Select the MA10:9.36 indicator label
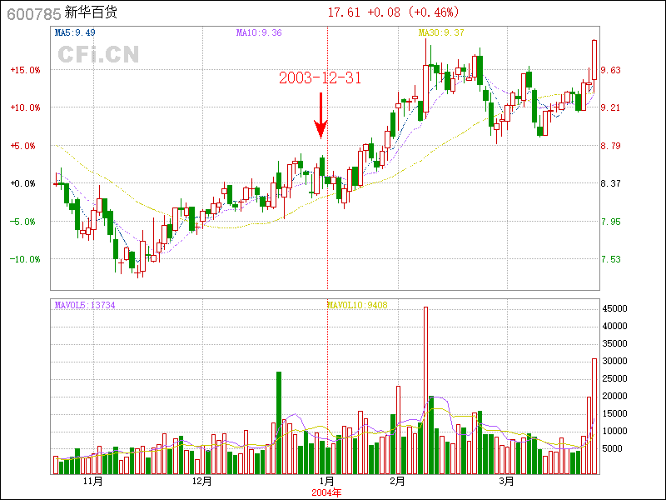This screenshot has height=500, width=666. click(x=259, y=32)
